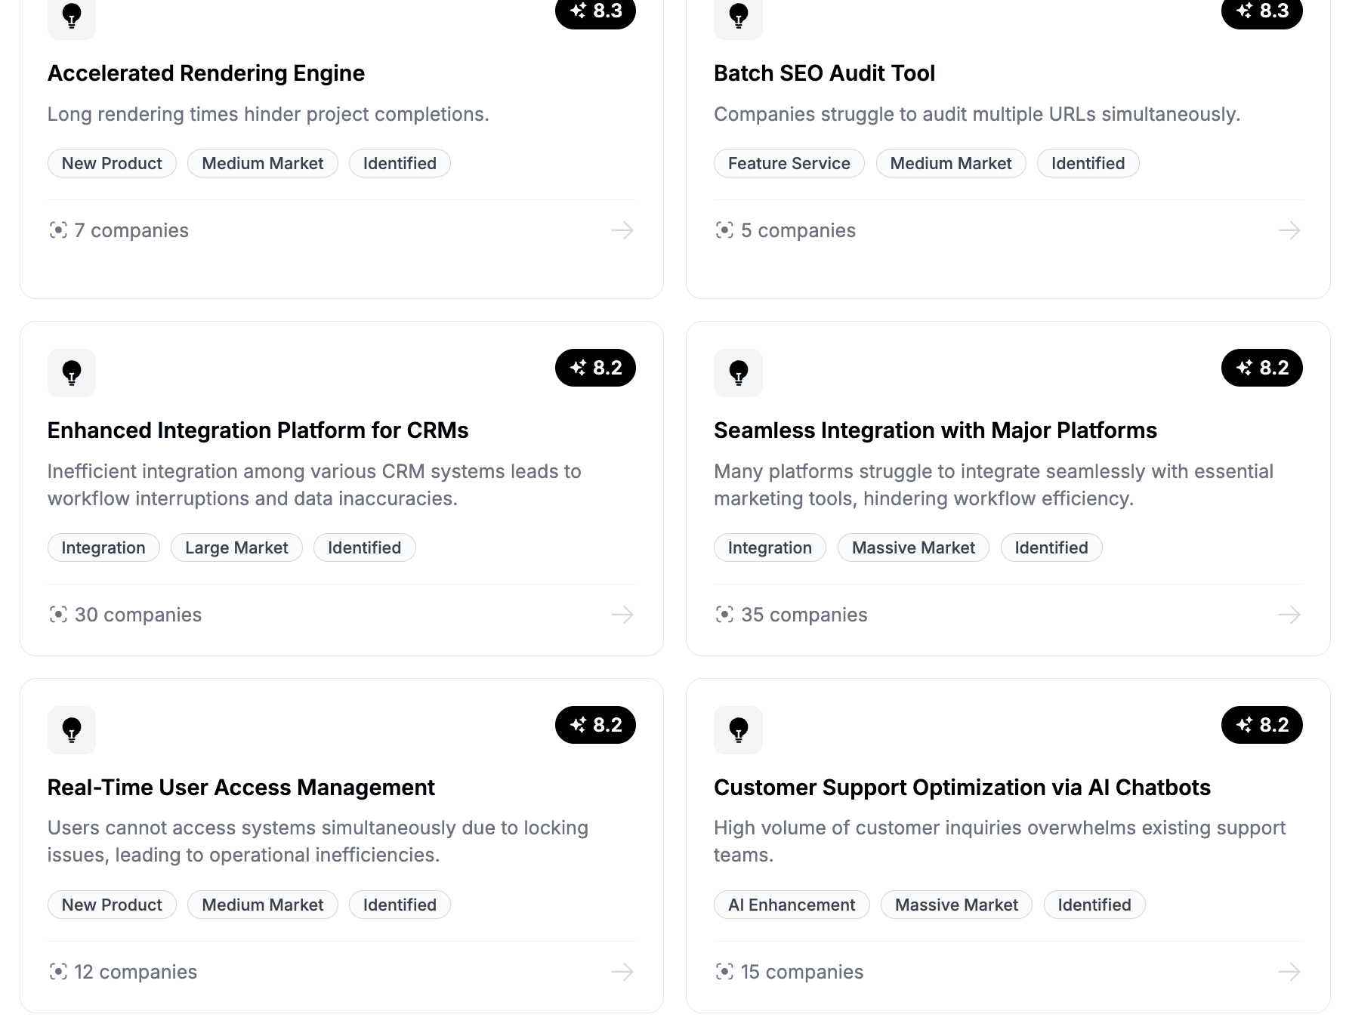Click the lightbulb icon on Seamless Integration card
The image size is (1346, 1036).
738,373
